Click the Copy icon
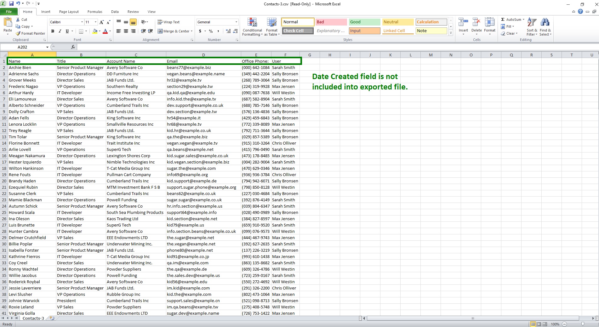The width and height of the screenshot is (599, 327). tap(18, 26)
